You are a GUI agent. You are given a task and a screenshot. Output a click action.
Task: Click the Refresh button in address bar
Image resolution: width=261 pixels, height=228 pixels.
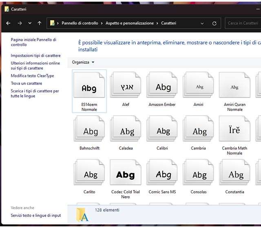pos(215,23)
